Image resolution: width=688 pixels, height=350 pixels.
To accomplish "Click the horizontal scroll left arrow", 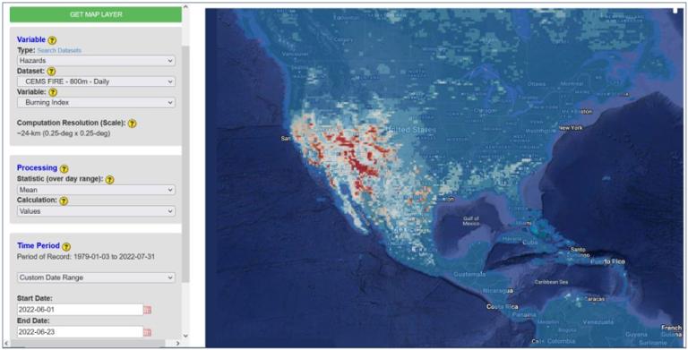I will tap(6, 344).
